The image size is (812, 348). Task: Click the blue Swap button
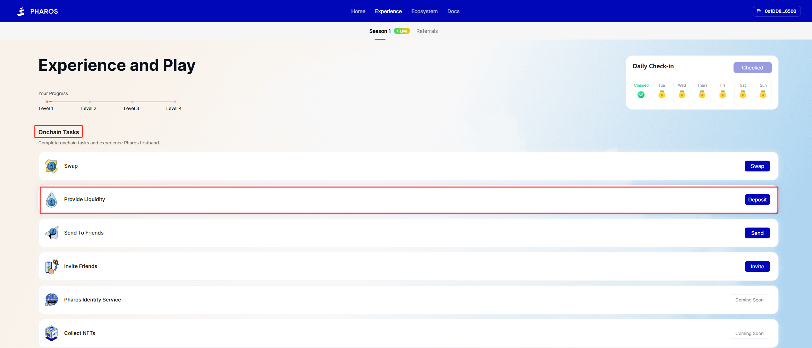coord(757,166)
